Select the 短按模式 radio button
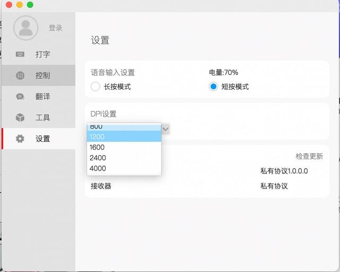This screenshot has height=272, width=340. point(214,87)
